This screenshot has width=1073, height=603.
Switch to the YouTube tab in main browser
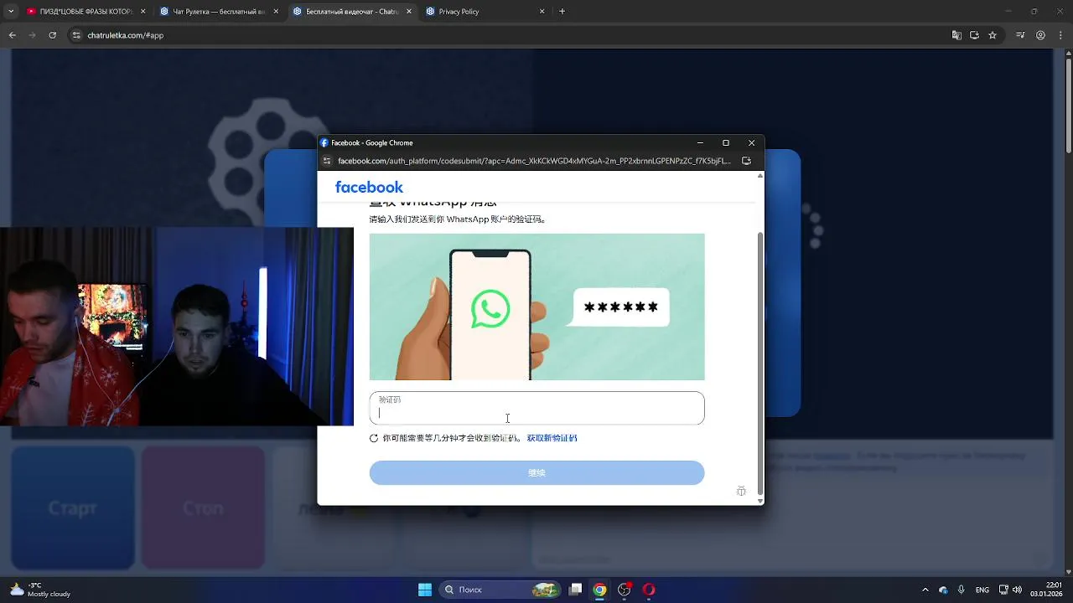[x=84, y=12]
